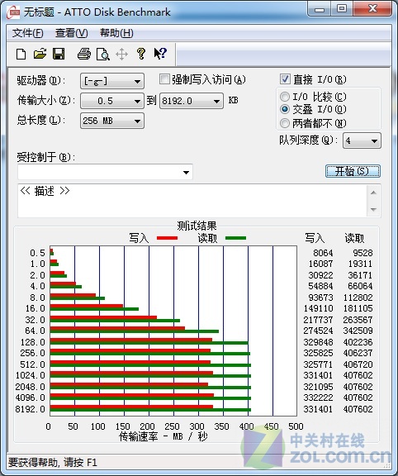The width and height of the screenshot is (398, 476).
Task: Click description box scroll down arrow
Action: click(x=373, y=209)
